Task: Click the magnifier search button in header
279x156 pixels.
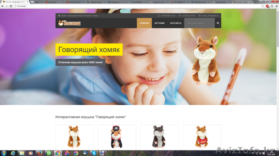Action: tap(218, 23)
